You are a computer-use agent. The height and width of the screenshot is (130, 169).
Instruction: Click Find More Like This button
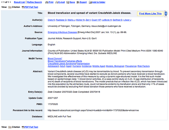coord(150,14)
